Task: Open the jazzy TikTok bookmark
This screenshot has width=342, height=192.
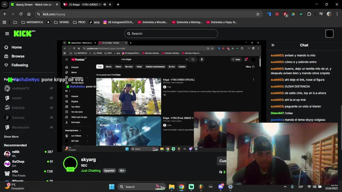Action: click(95, 22)
